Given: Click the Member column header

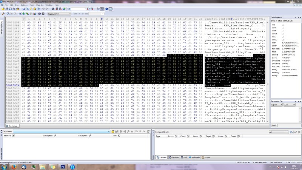Looking at the screenshot, I should [8, 136].
